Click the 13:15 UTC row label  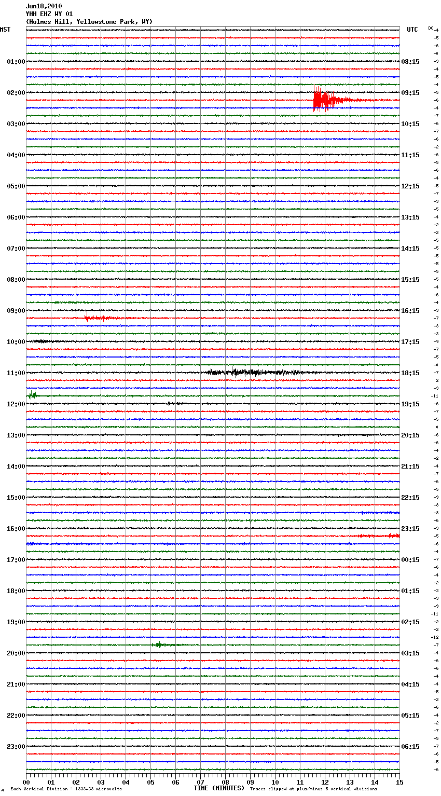410,217
